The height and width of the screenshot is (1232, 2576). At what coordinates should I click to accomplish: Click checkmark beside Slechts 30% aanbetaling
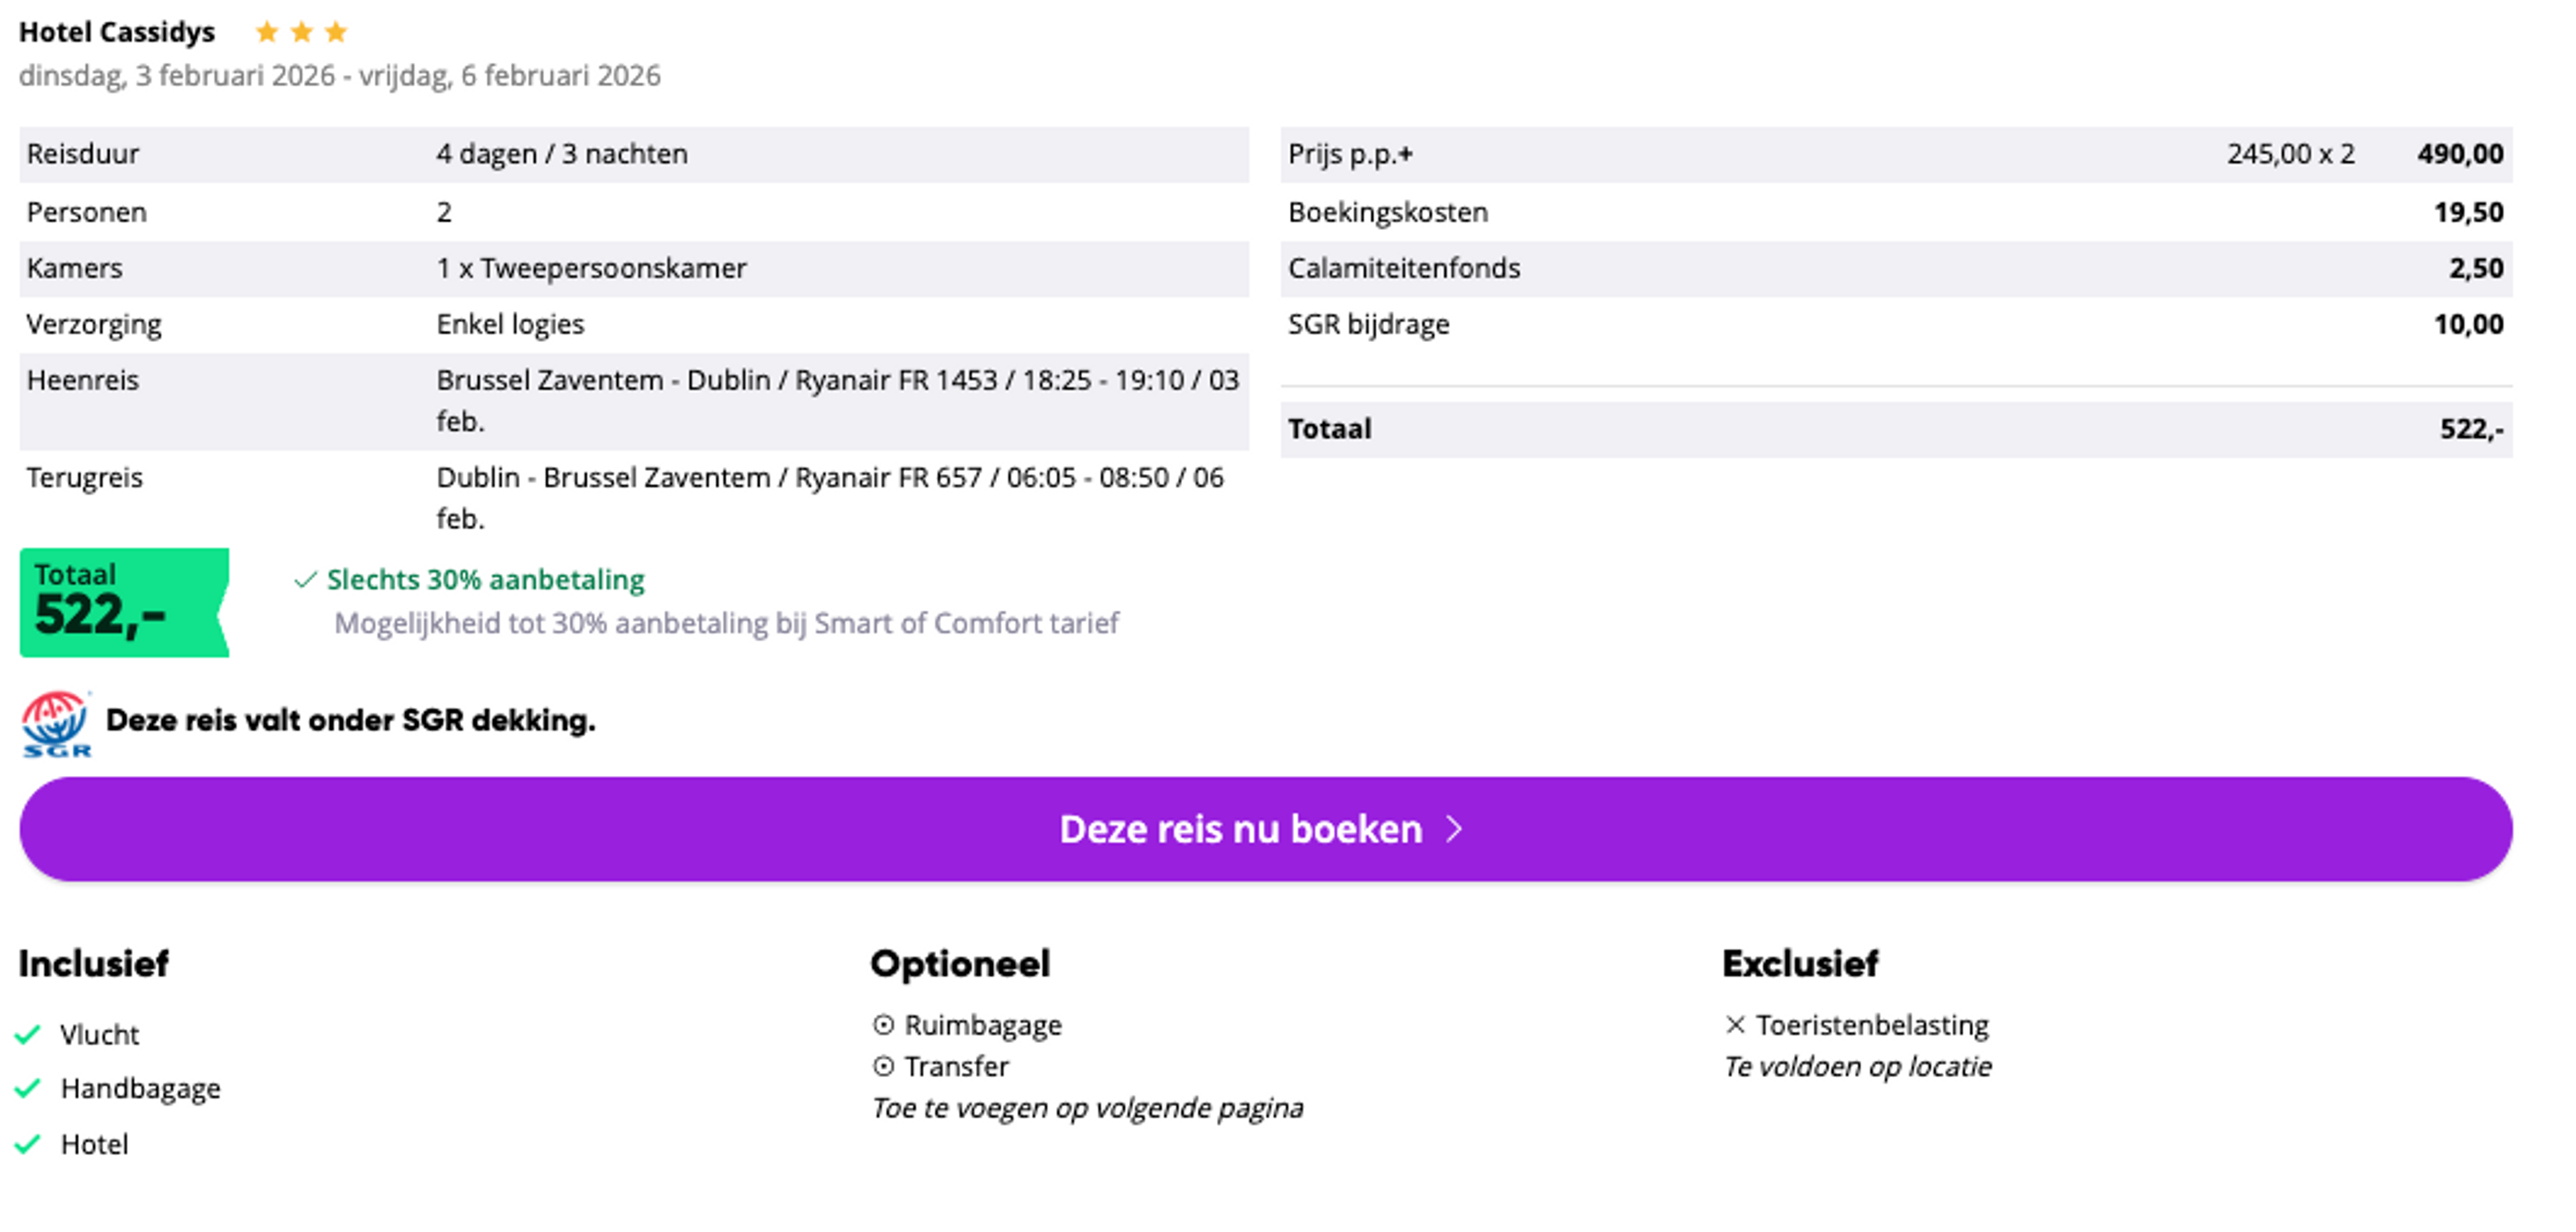coord(306,580)
